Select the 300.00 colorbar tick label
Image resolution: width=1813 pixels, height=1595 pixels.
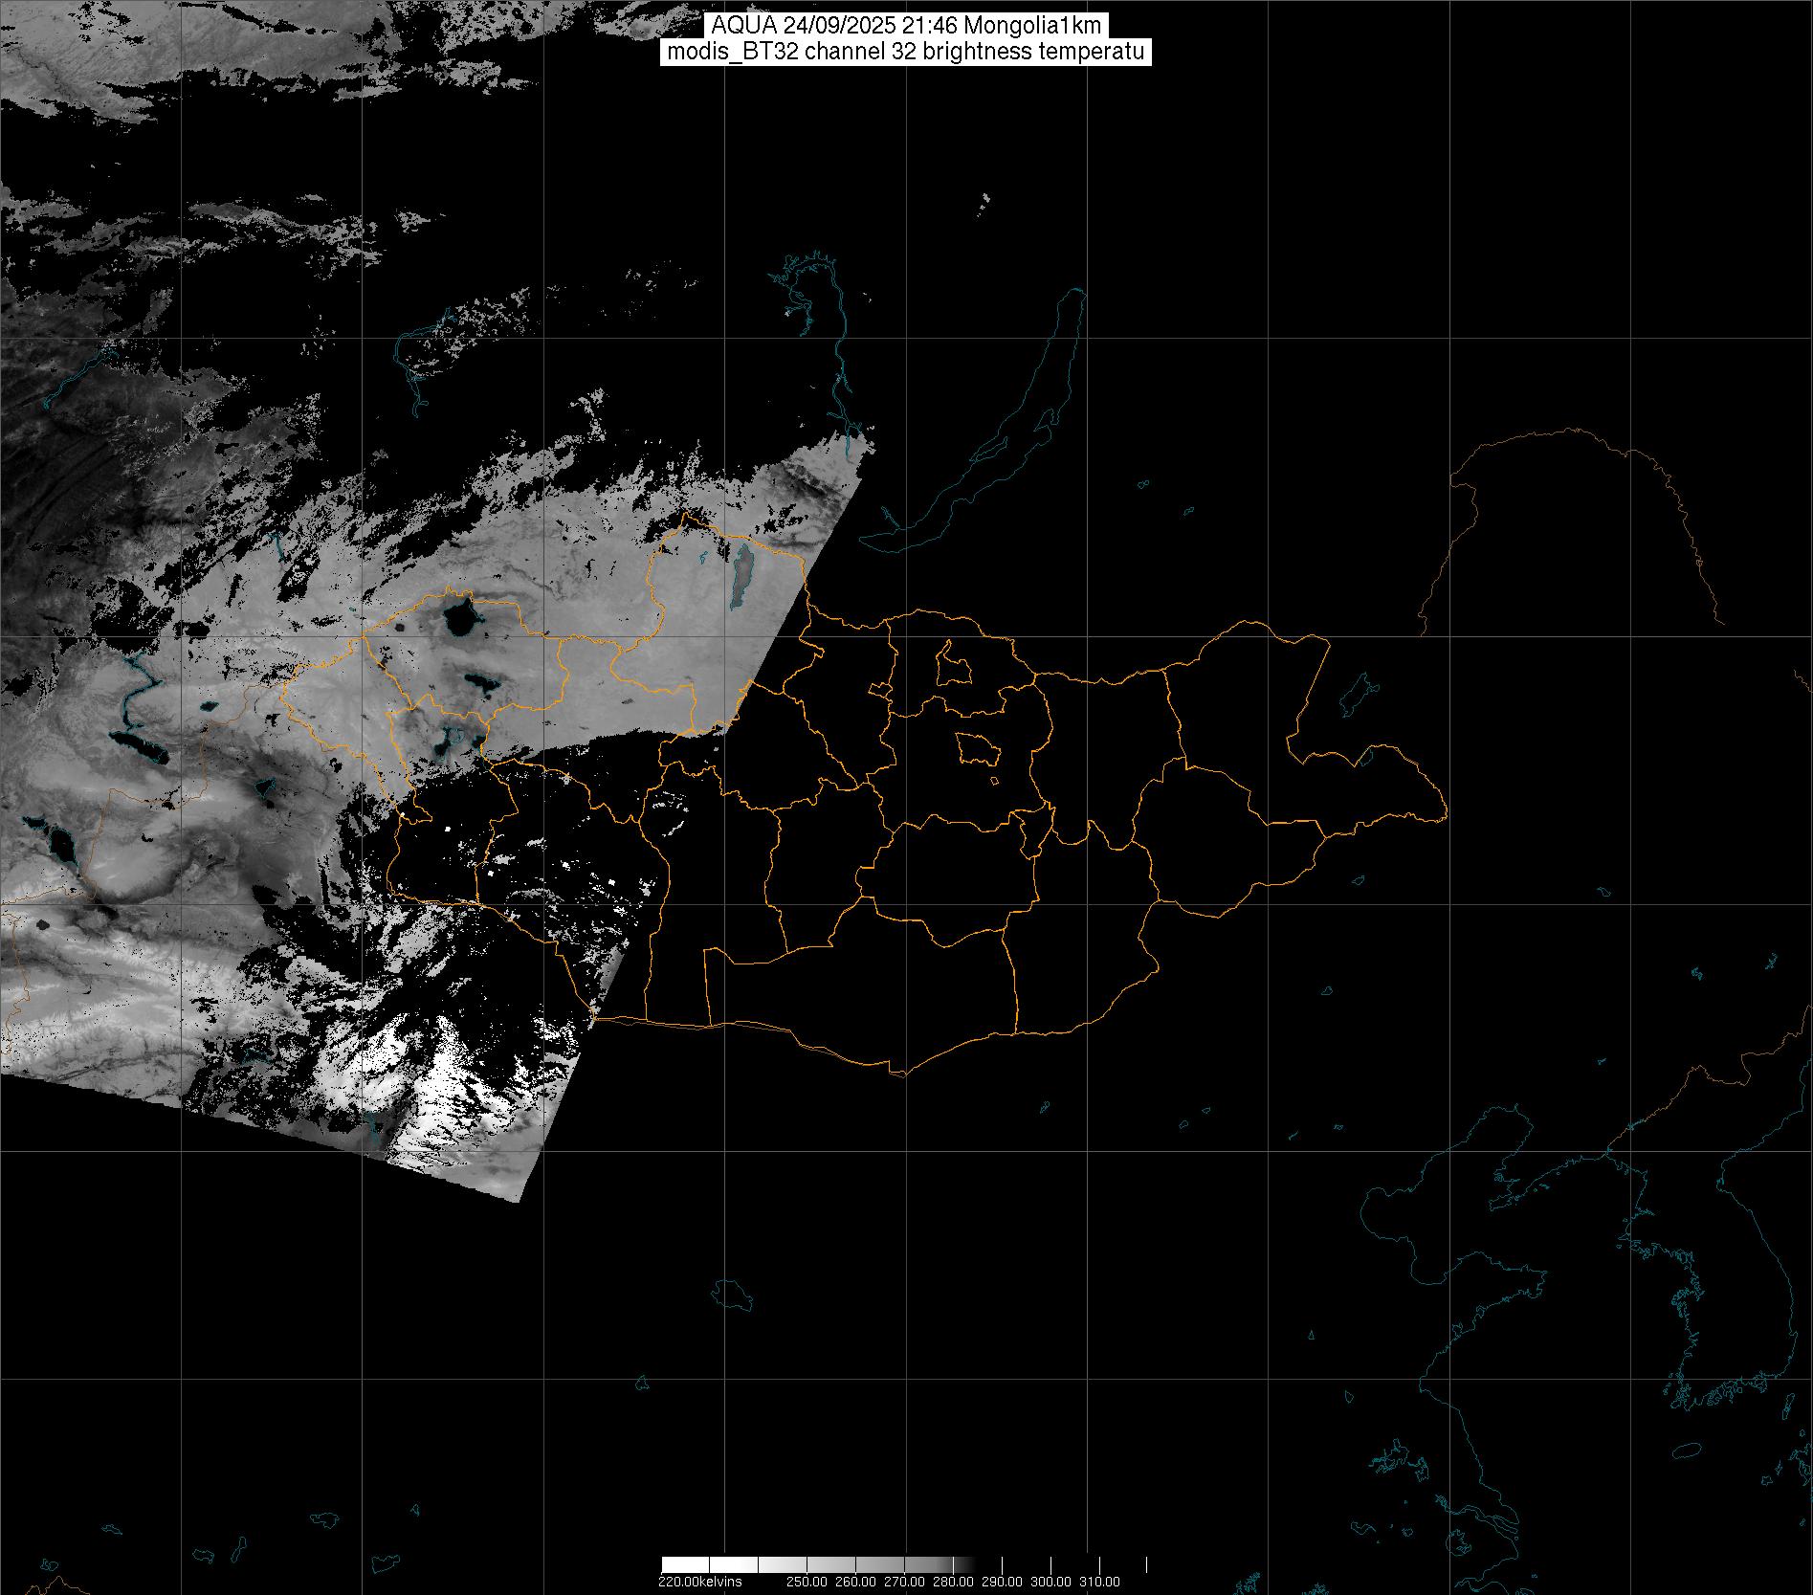point(1050,1582)
